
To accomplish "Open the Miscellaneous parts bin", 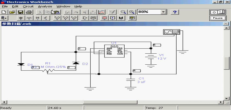I will 121,18.
